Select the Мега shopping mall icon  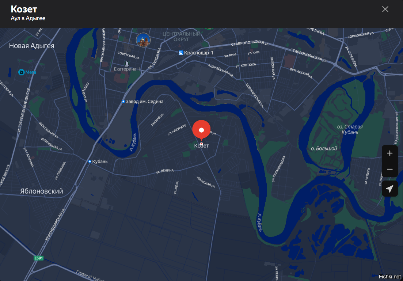(x=21, y=72)
